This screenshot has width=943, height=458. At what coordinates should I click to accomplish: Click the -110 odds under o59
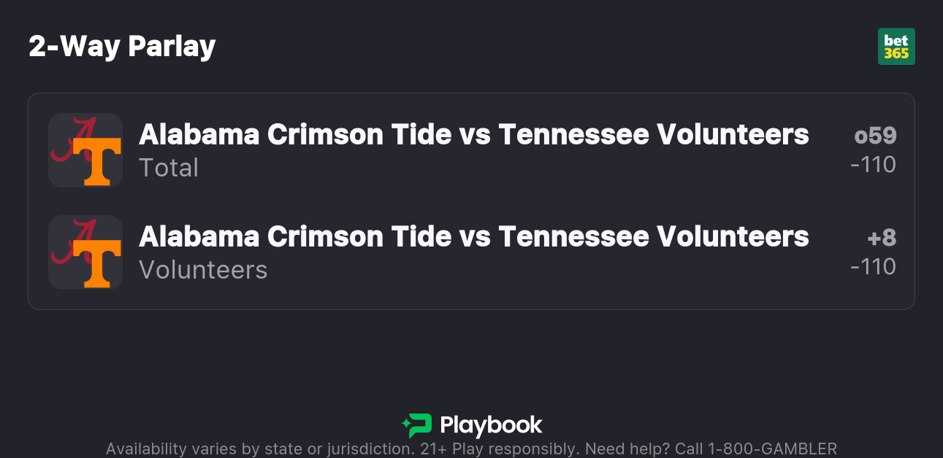point(873,165)
